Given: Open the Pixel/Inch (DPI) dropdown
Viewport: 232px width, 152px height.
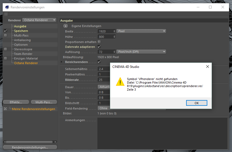Looking at the screenshot, I should coord(141,52).
